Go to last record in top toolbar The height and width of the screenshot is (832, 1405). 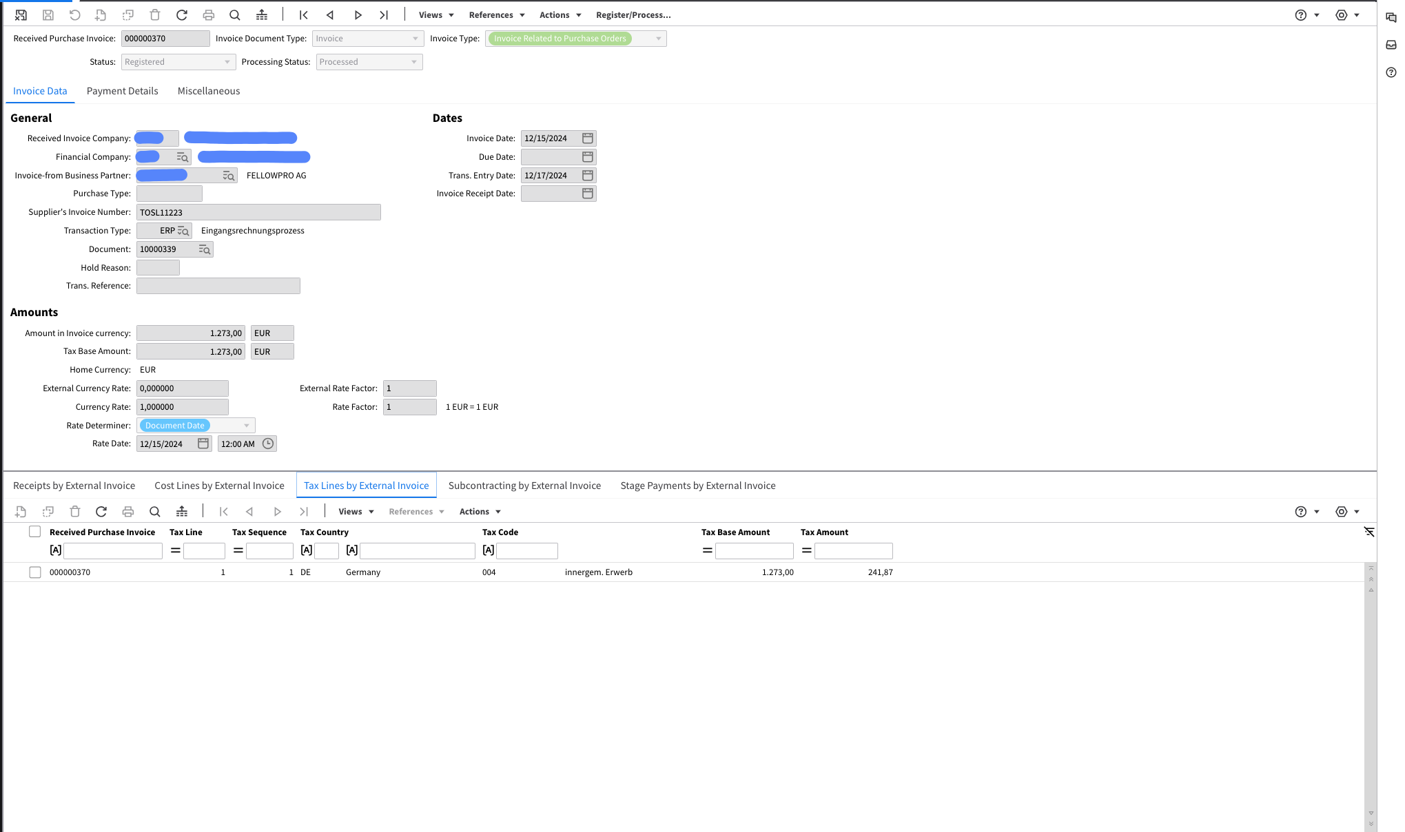click(384, 15)
